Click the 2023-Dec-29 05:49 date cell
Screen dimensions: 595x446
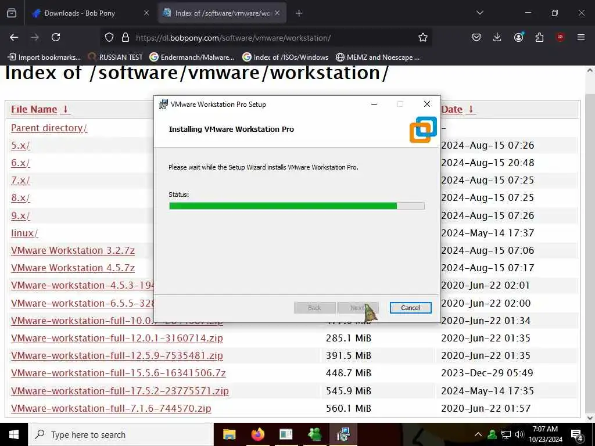487,373
